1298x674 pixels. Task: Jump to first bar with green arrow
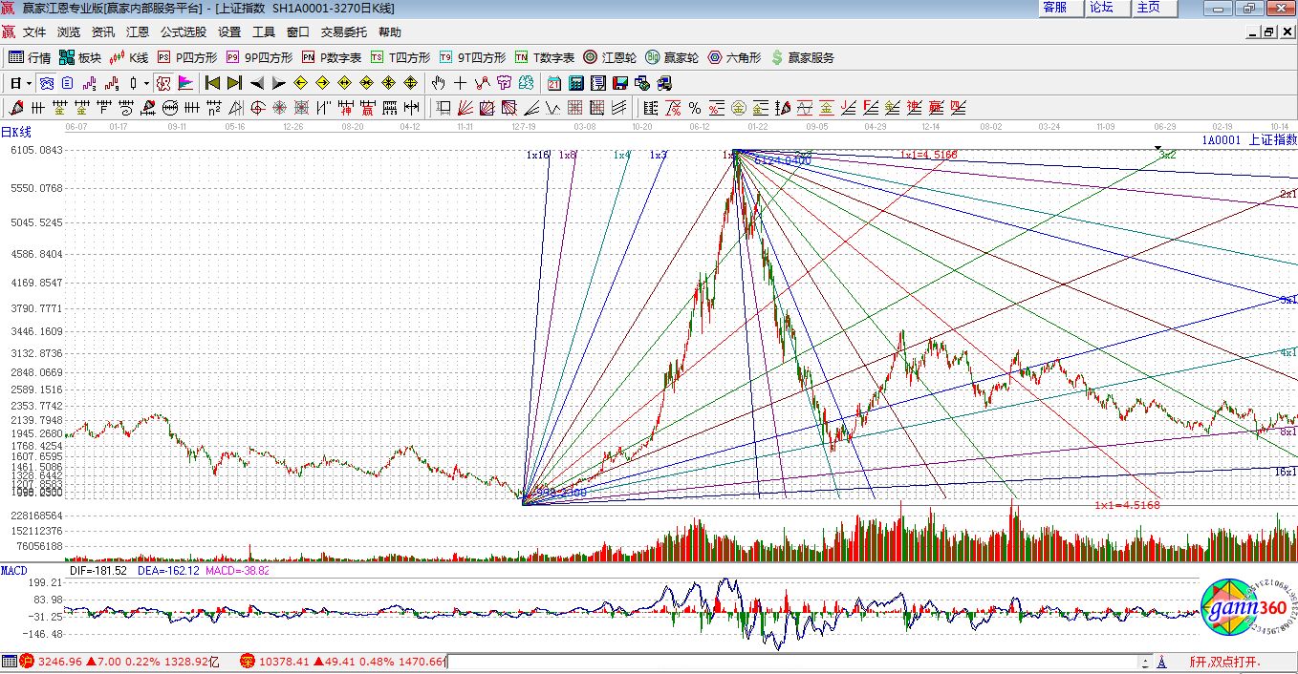pos(213,83)
